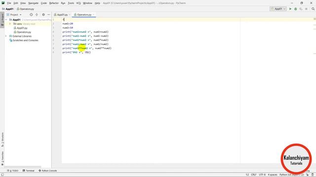The image size is (316, 177).
Task: Open the Edit menu
Action: (16, 3)
